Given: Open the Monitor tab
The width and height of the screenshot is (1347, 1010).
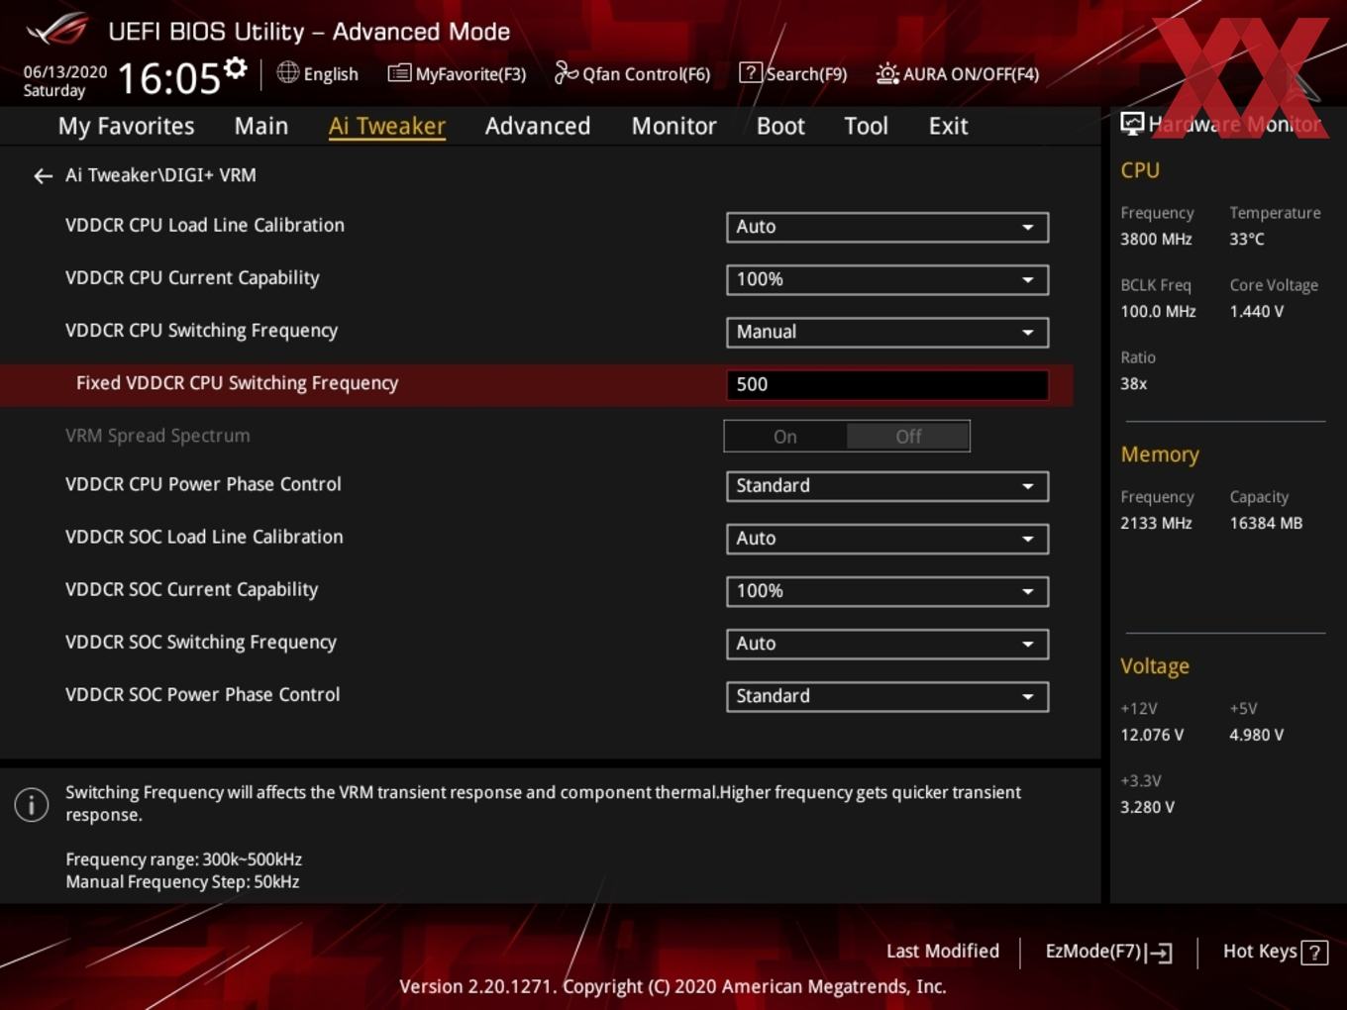Looking at the screenshot, I should pos(674,127).
